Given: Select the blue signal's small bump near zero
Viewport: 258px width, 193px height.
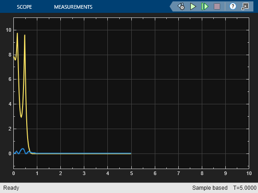Looking at the screenshot, I should [x=23, y=149].
